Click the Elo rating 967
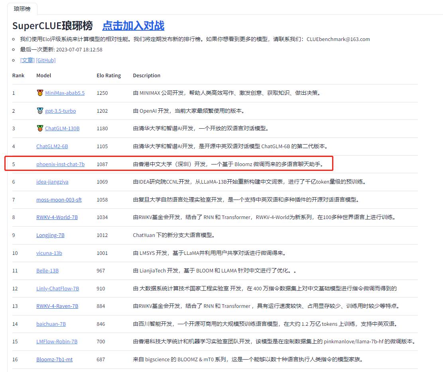 pyautogui.click(x=101, y=270)
